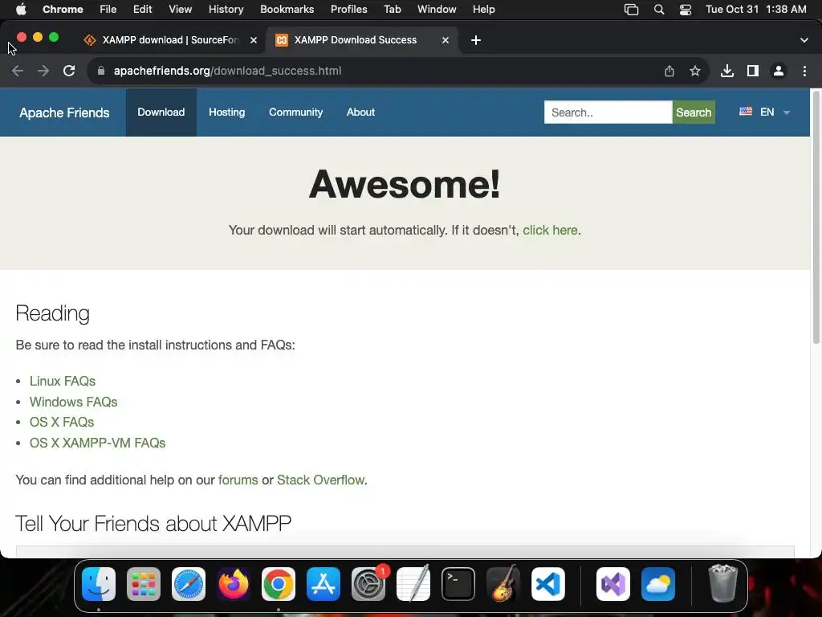The image size is (822, 617).
Task: Open the Profiles menu
Action: 348,10
